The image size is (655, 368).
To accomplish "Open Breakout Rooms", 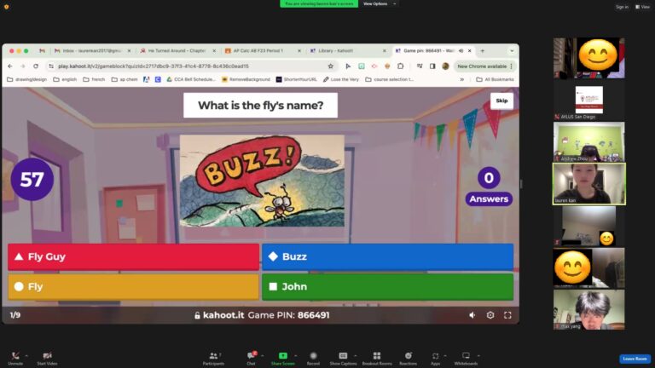I will click(x=377, y=358).
